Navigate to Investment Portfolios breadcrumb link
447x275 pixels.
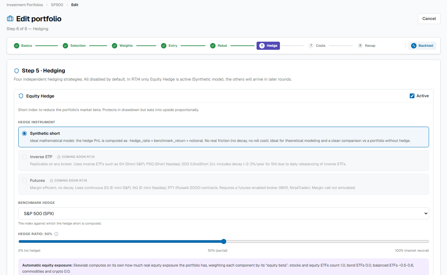[x=25, y=5]
